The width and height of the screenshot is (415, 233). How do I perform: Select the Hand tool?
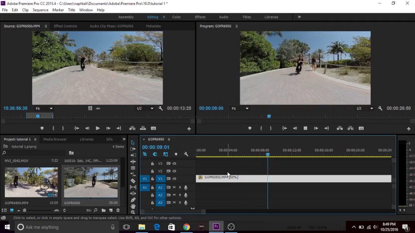click(x=133, y=206)
